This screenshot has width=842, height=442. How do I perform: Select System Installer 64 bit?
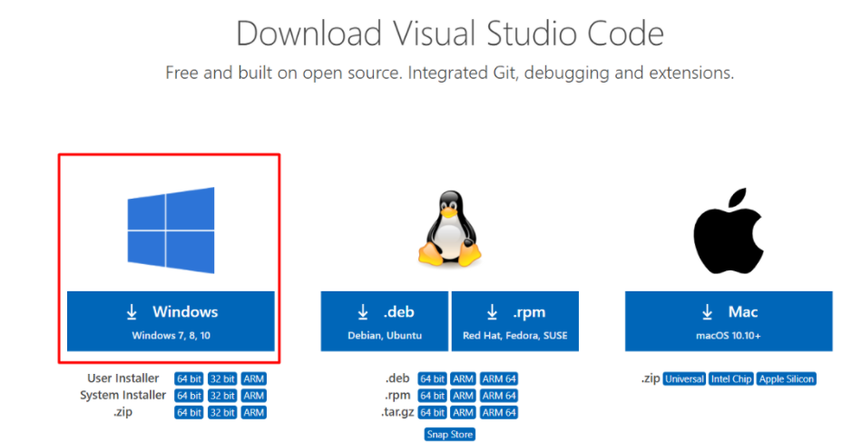click(189, 396)
